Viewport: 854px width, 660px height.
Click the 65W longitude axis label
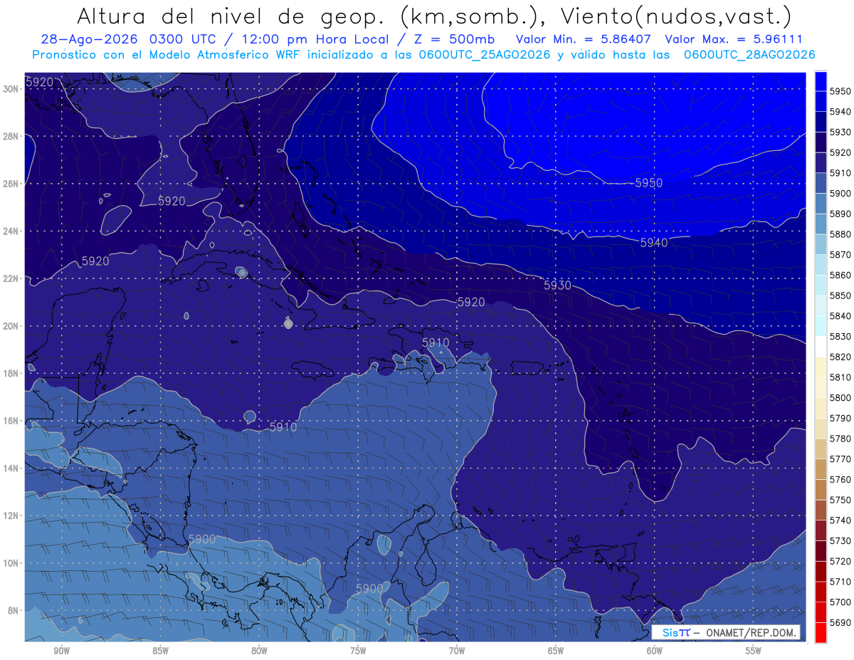pyautogui.click(x=556, y=651)
